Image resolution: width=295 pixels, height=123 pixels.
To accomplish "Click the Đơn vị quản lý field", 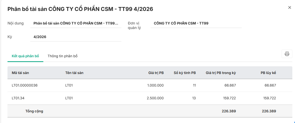I will coord(196,23).
